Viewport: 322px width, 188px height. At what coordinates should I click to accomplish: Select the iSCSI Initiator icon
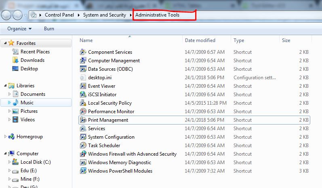(83, 94)
